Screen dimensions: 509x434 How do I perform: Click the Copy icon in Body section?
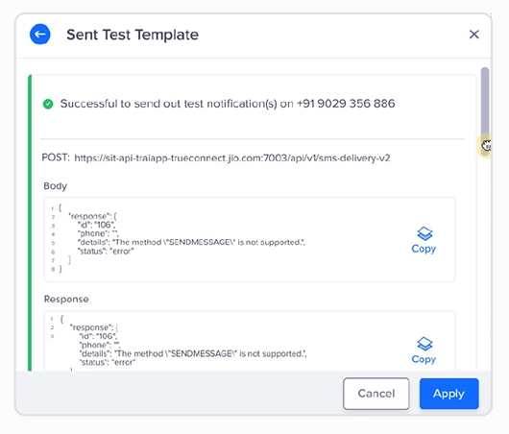pyautogui.click(x=424, y=233)
